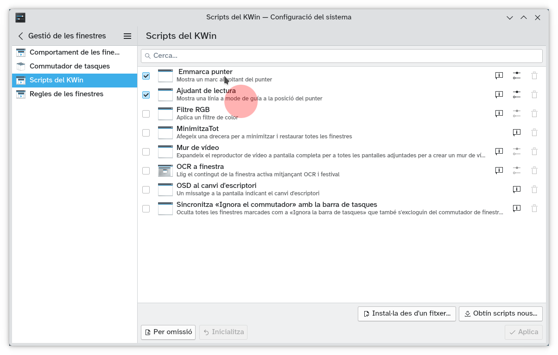Configure the Emmarca punter script

[517, 75]
